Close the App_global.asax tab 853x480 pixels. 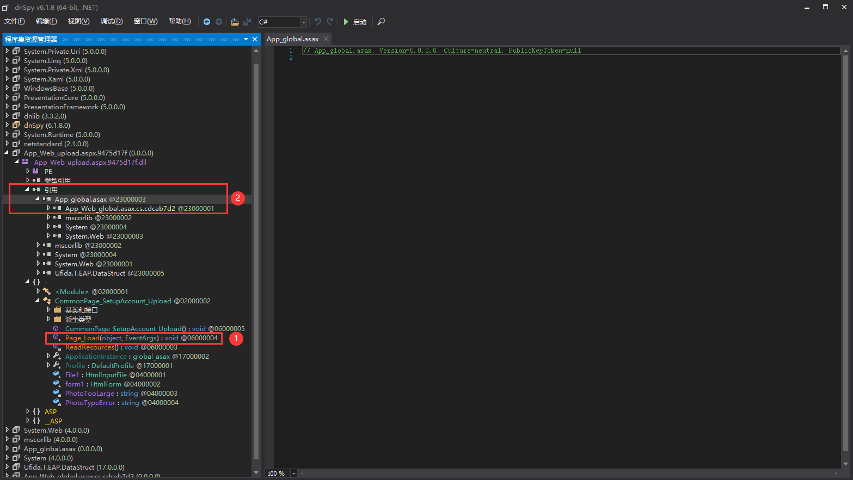point(326,39)
